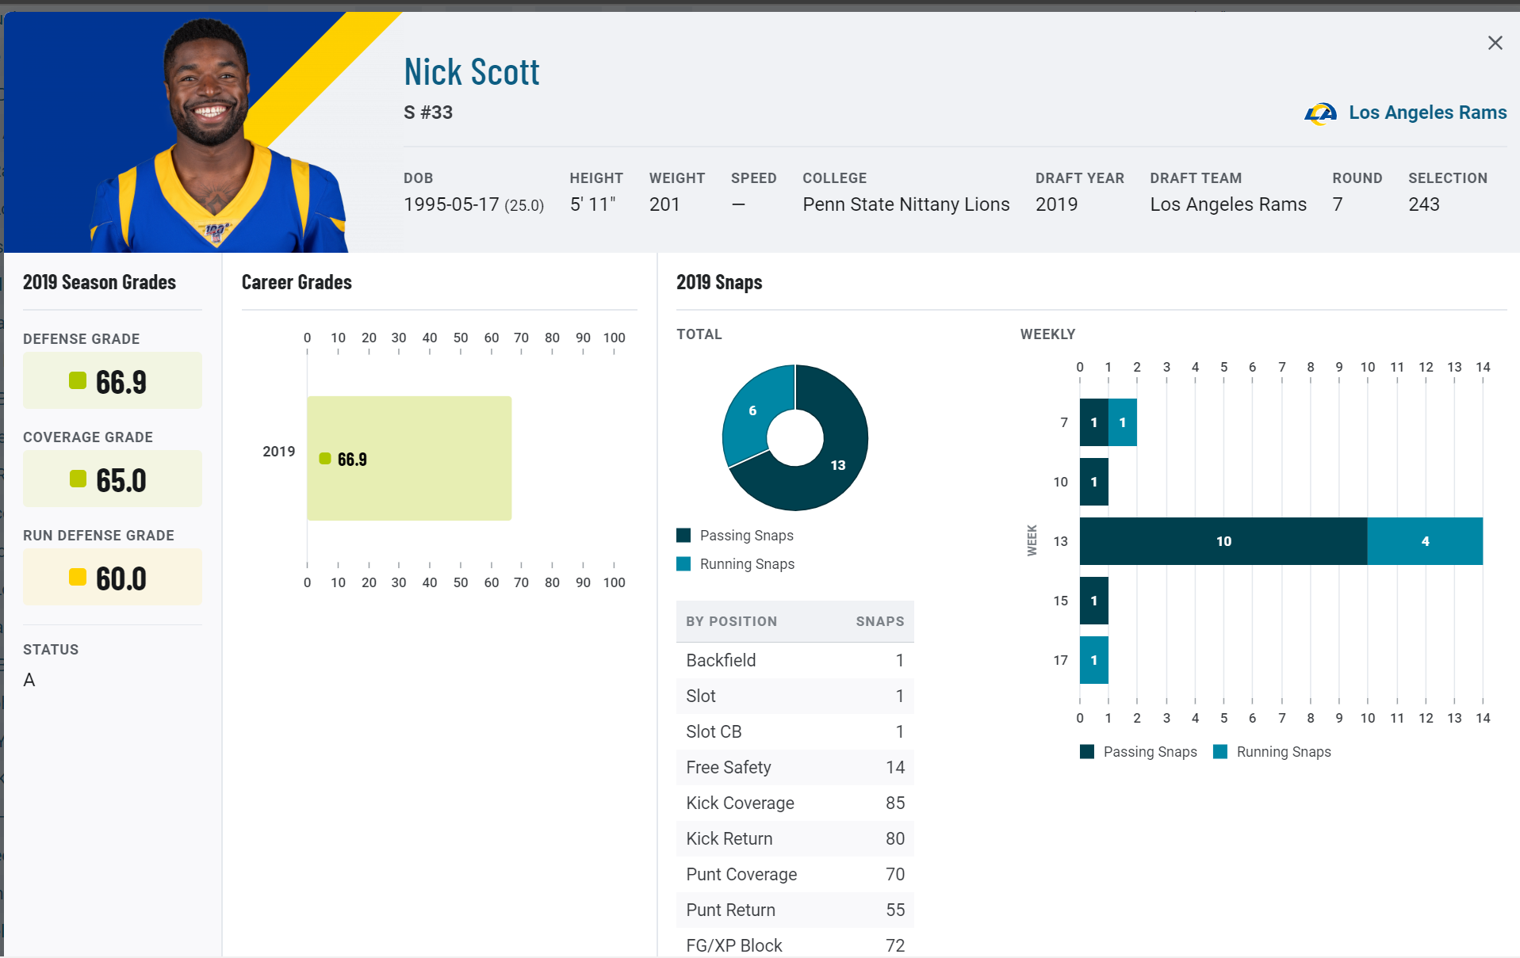Image resolution: width=1520 pixels, height=958 pixels.
Task: Click the 60.0 run defense grade value
Action: (x=121, y=578)
